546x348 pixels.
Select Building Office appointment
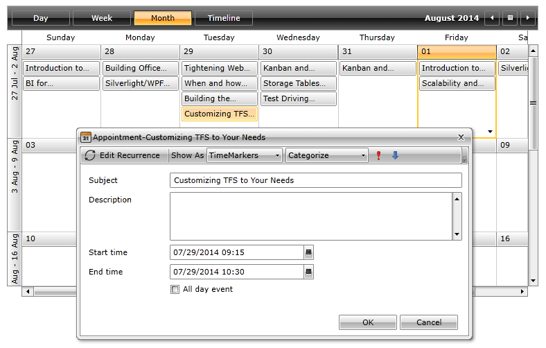click(x=141, y=68)
